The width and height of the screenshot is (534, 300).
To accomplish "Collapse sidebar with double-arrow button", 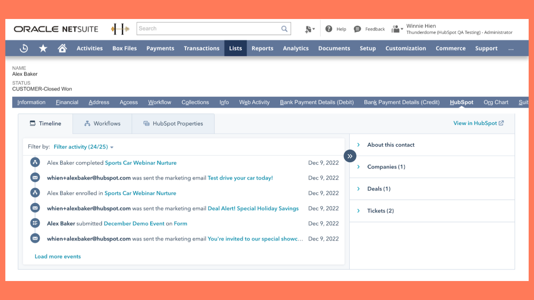I will (x=350, y=156).
